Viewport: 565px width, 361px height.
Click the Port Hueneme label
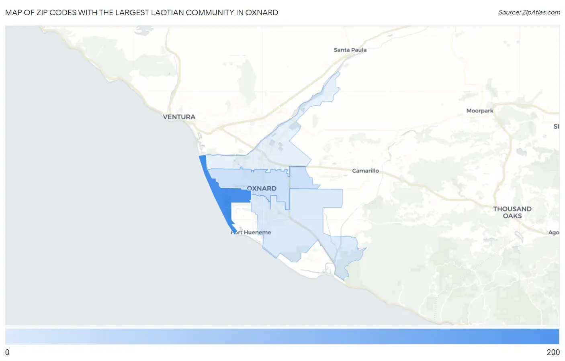click(251, 232)
